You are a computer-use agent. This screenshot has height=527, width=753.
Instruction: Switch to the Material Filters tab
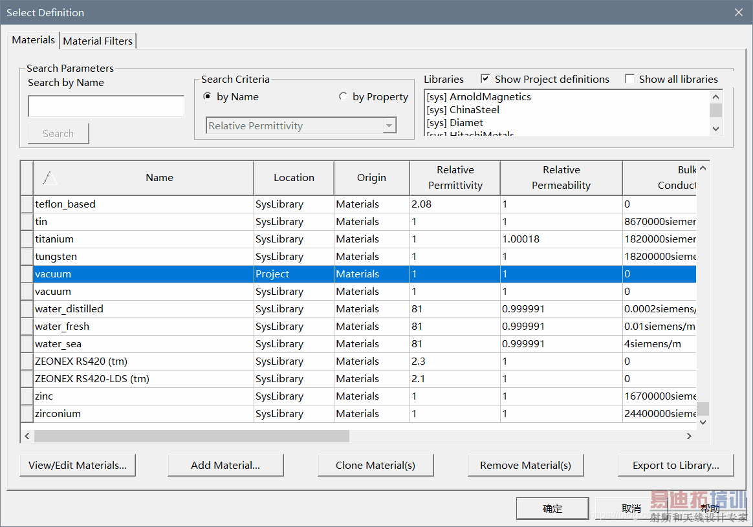[x=98, y=41]
